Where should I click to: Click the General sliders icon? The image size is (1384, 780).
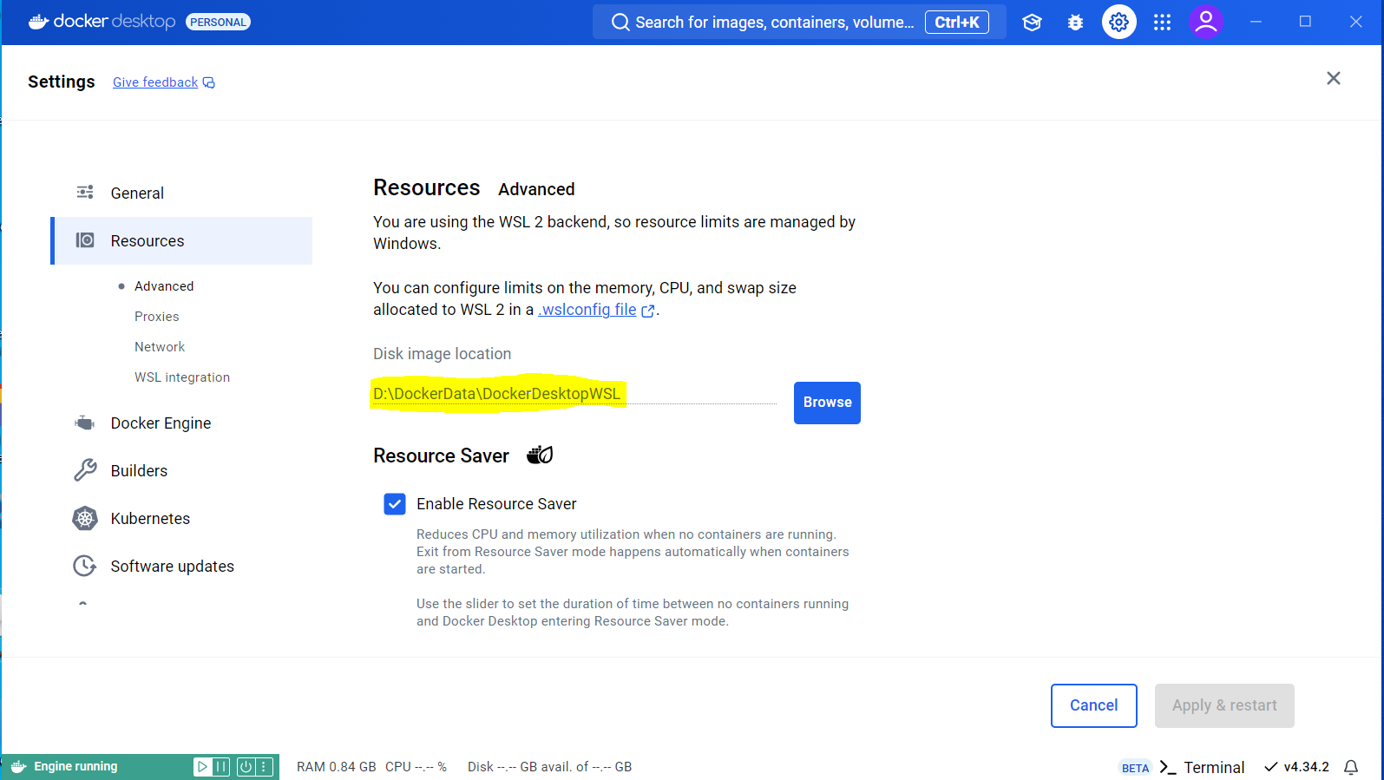pyautogui.click(x=85, y=193)
